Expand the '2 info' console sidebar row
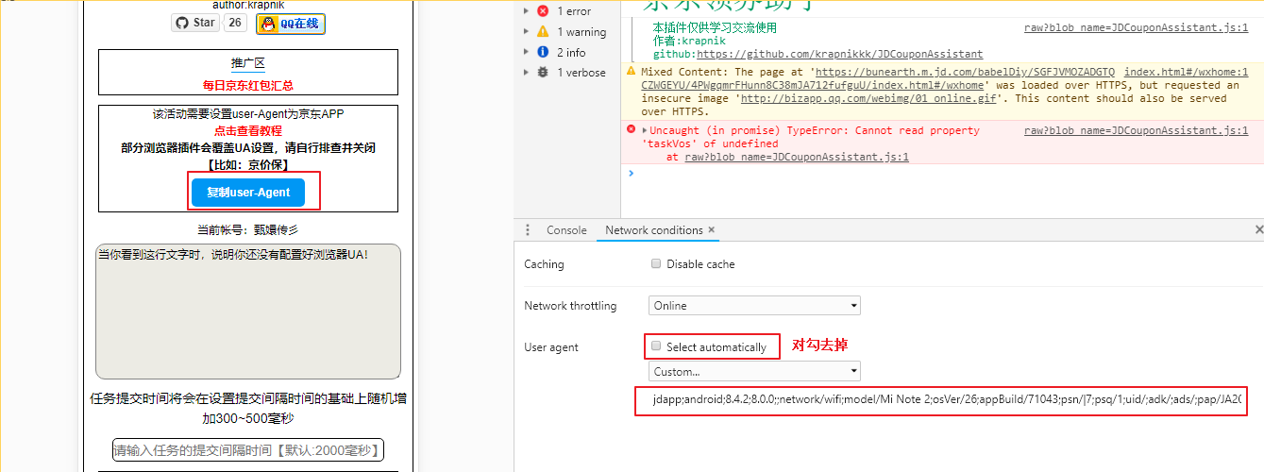Image resolution: width=1264 pixels, height=472 pixels. pyautogui.click(x=565, y=53)
